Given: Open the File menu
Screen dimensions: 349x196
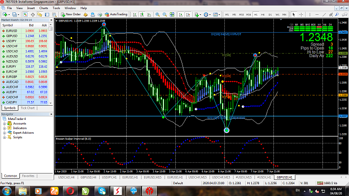Looking at the screenshot, I should coord(9,8).
